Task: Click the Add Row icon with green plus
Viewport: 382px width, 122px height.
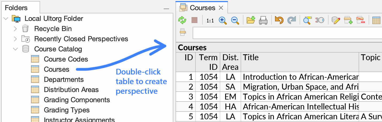Action: (x=348, y=20)
